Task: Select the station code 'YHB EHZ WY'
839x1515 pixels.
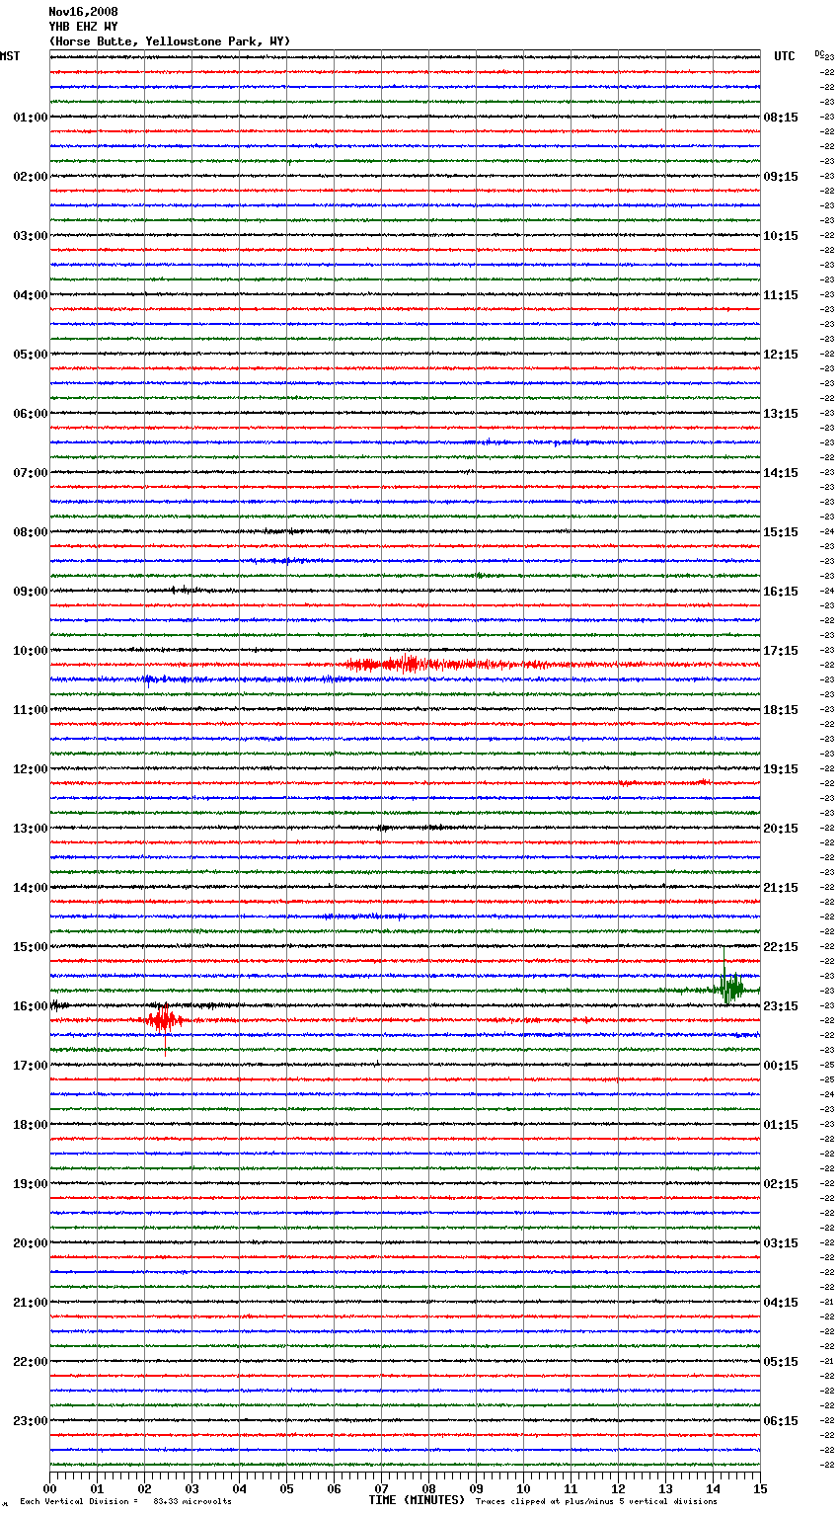Action: (83, 27)
